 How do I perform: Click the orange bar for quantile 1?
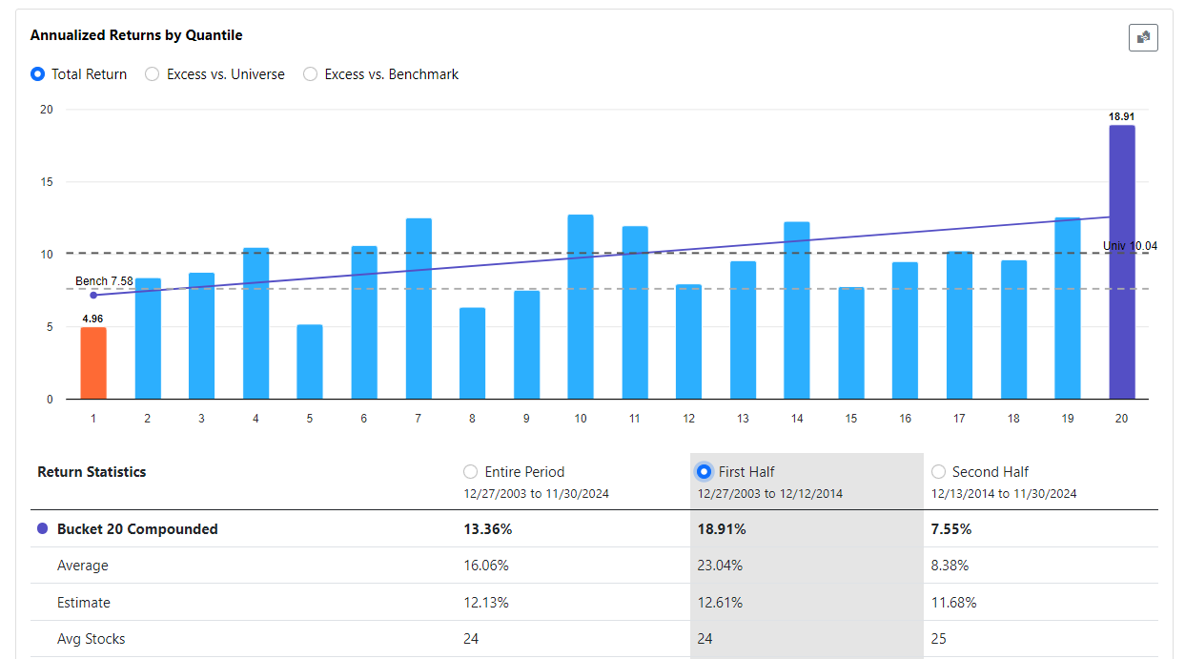(93, 363)
